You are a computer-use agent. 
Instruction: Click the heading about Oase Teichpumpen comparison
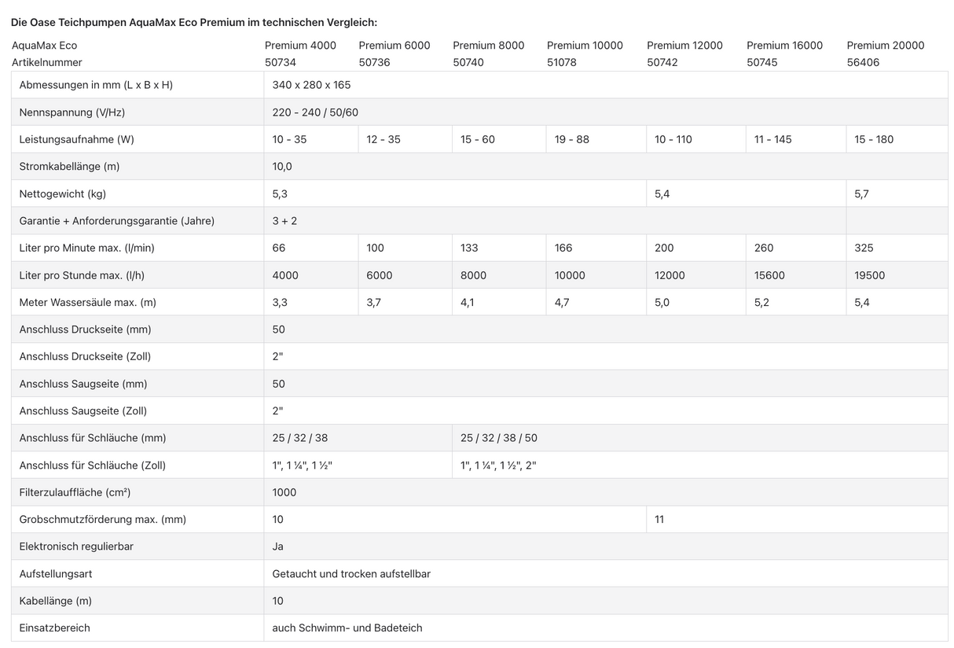(x=194, y=22)
